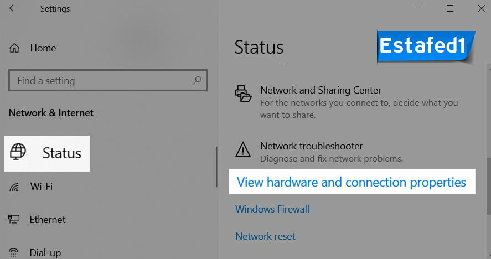Click the search magnifier icon
Screen dimensions: 491x259
[x=197, y=80]
